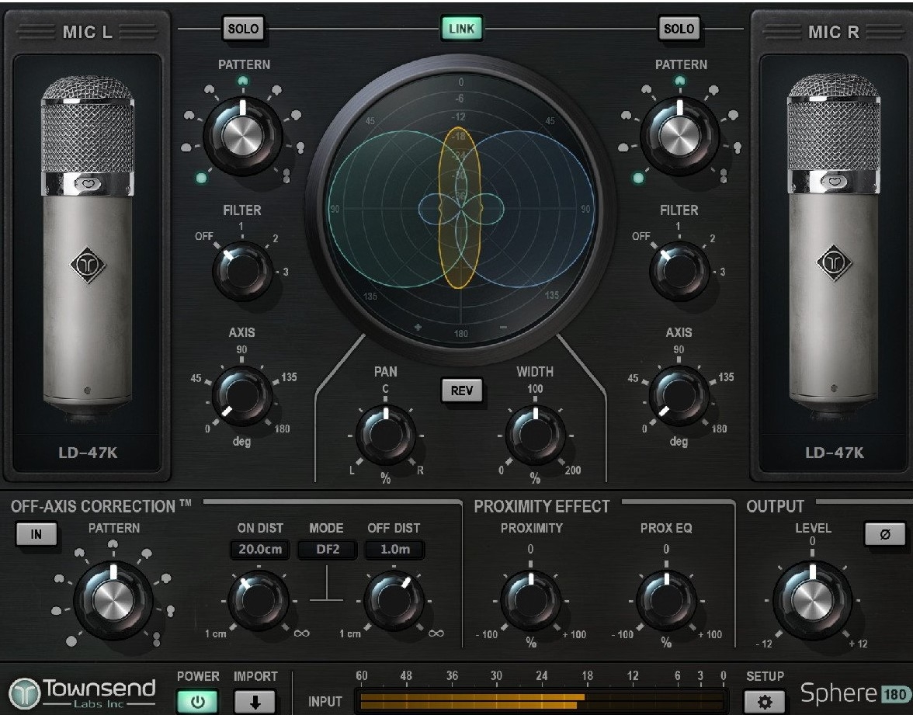Open the LD-47K model selector for Mic R
This screenshot has height=715, width=913.
coord(834,453)
